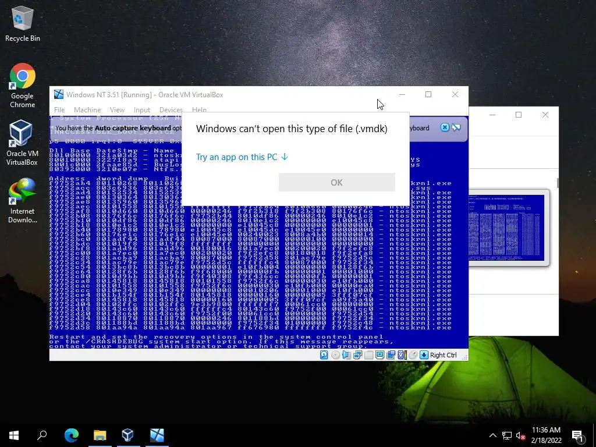Open the File menu in VirtualBox

pyautogui.click(x=59, y=110)
